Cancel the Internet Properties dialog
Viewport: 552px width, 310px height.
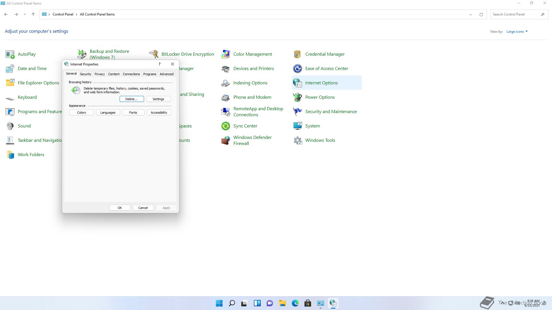pos(143,208)
